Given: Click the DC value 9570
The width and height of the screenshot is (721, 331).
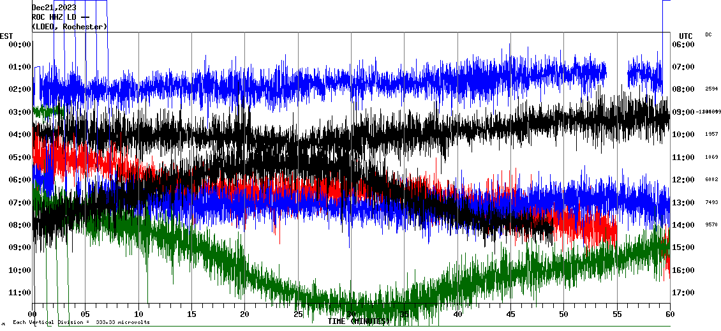Looking at the screenshot, I should tap(711, 224).
